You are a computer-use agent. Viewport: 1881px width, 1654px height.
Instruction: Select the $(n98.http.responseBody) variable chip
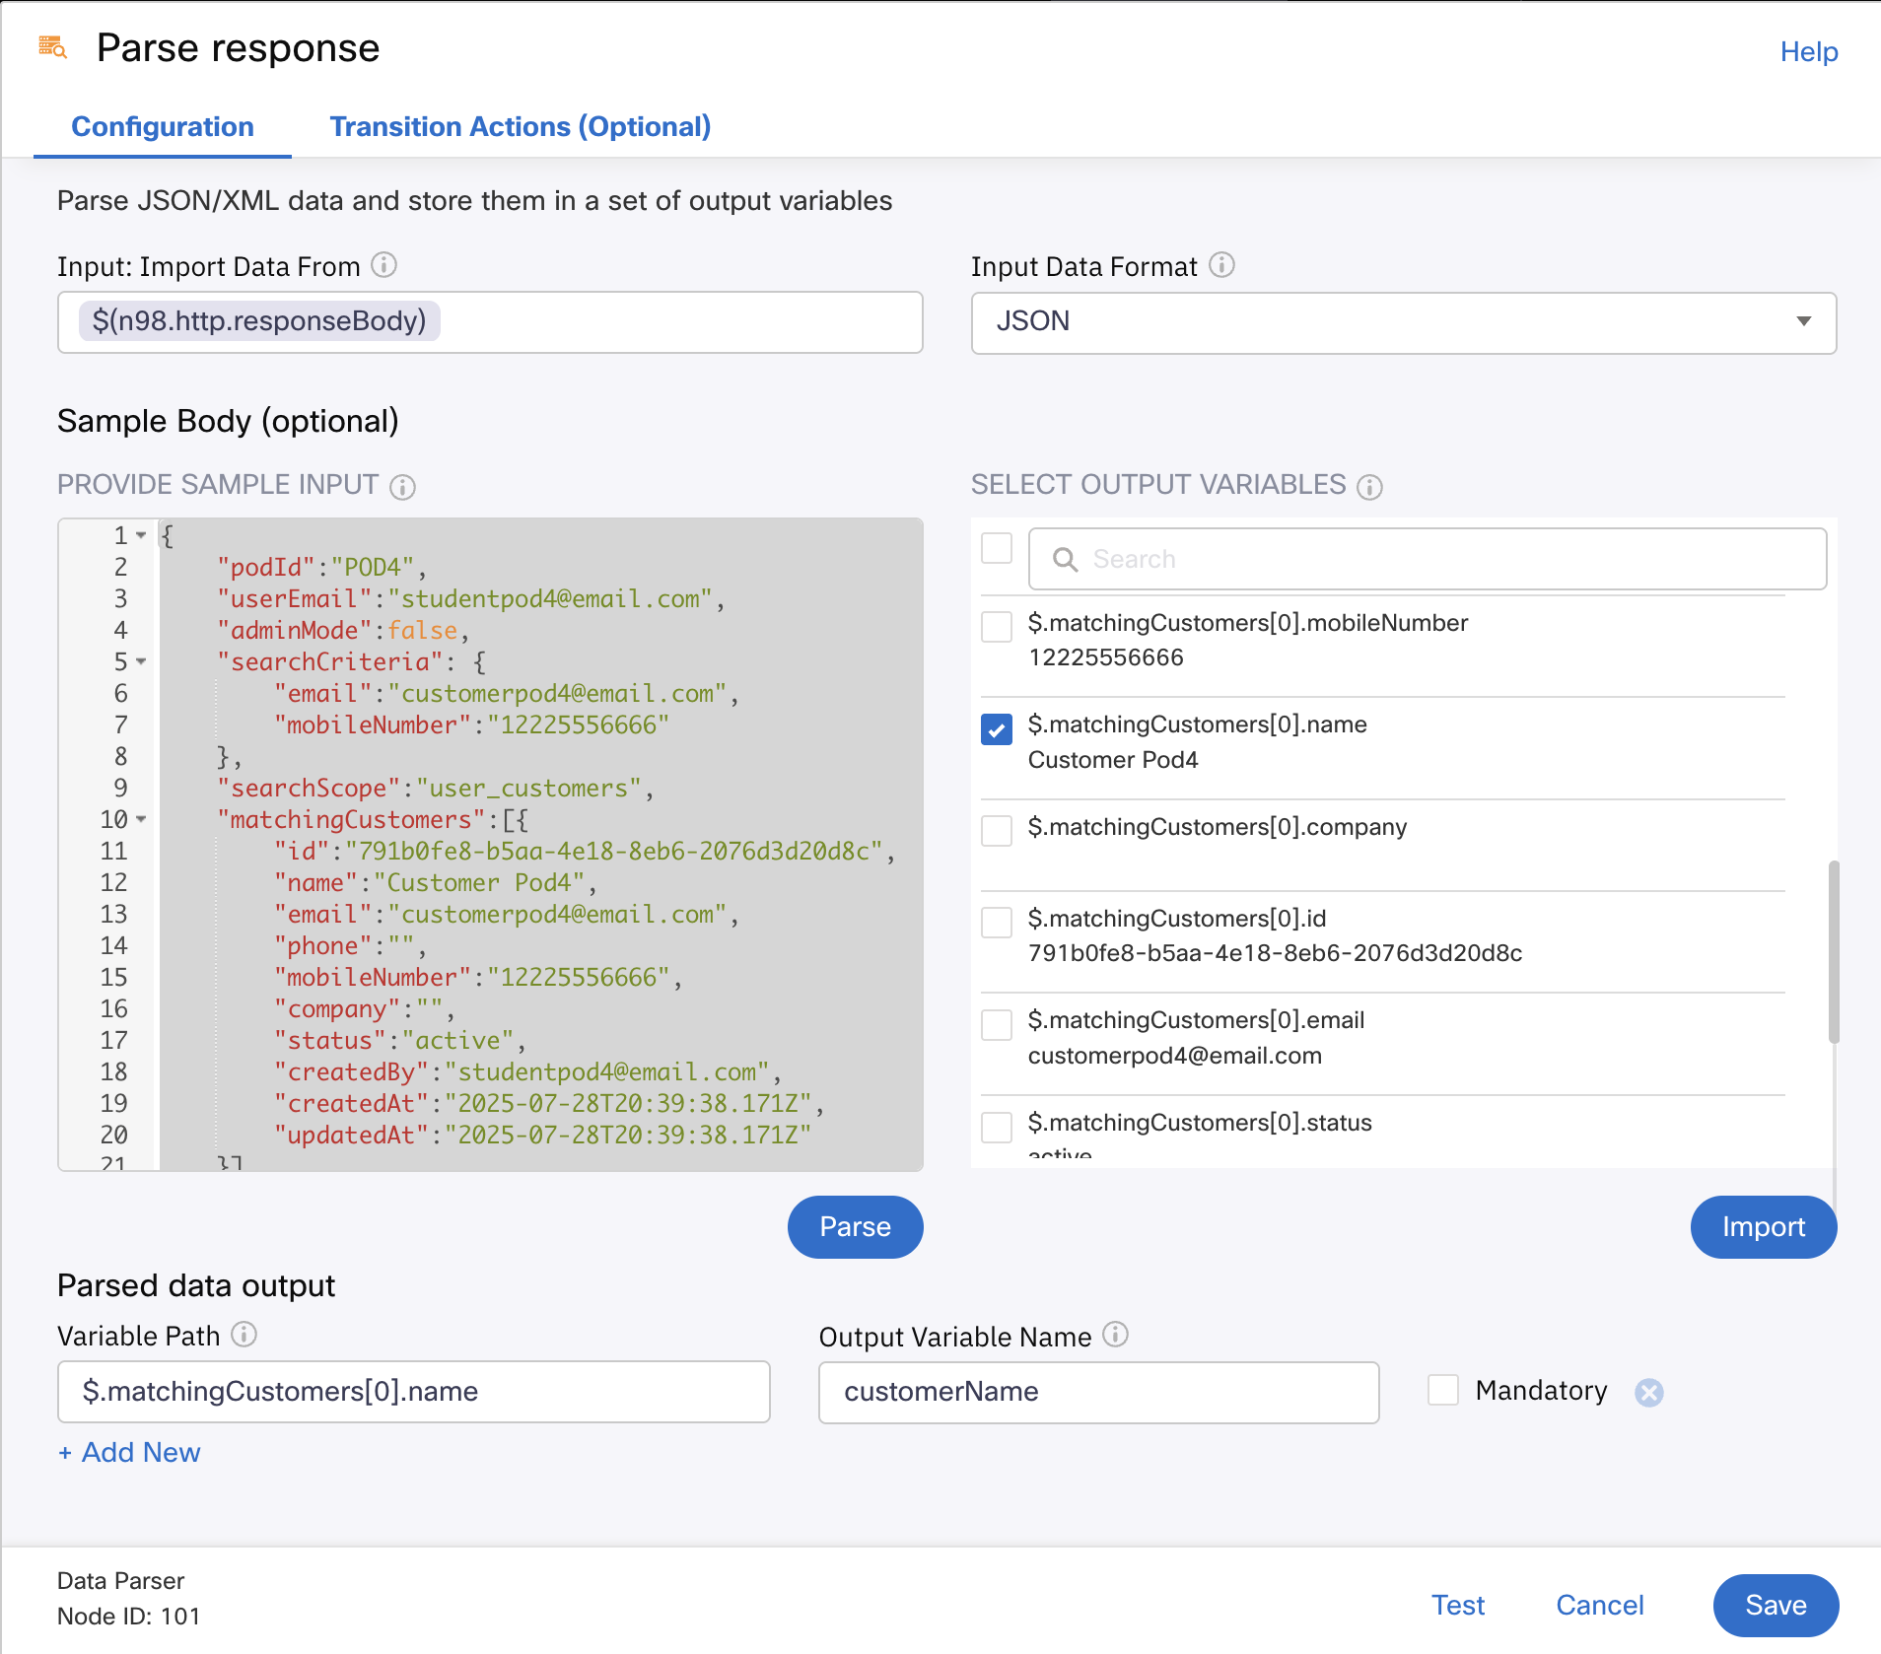(259, 321)
